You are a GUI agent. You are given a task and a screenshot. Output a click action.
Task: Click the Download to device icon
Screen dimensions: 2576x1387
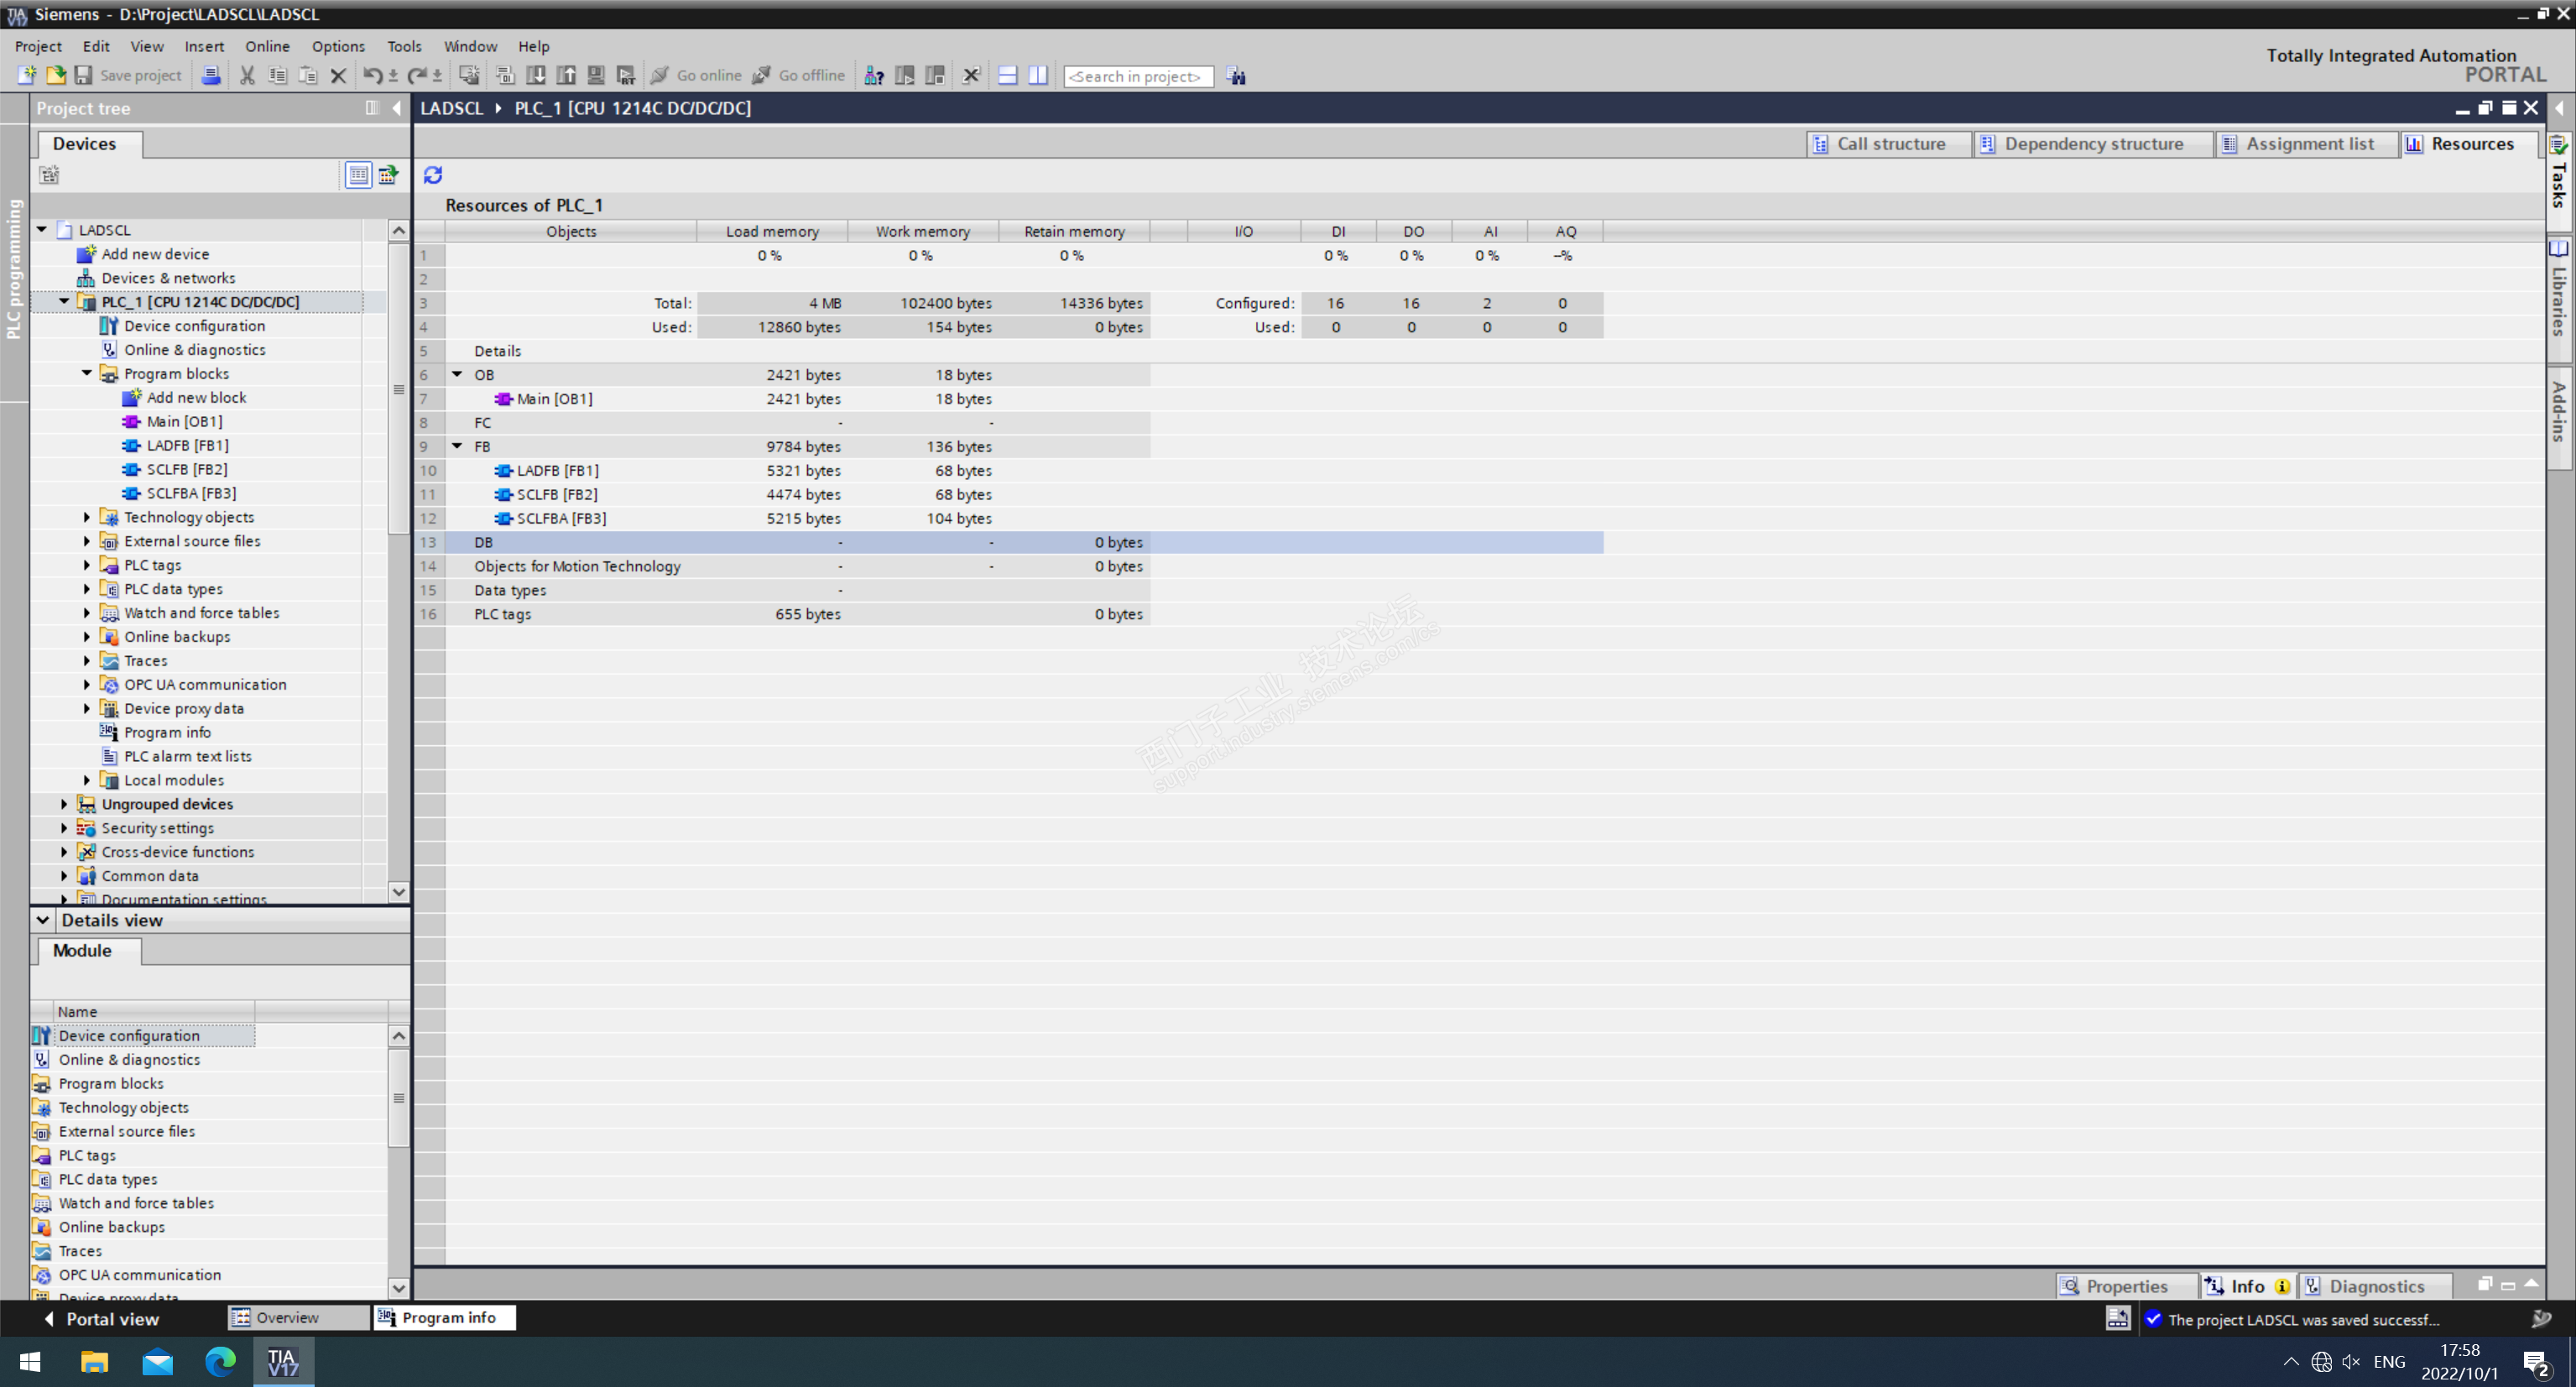pyautogui.click(x=536, y=76)
